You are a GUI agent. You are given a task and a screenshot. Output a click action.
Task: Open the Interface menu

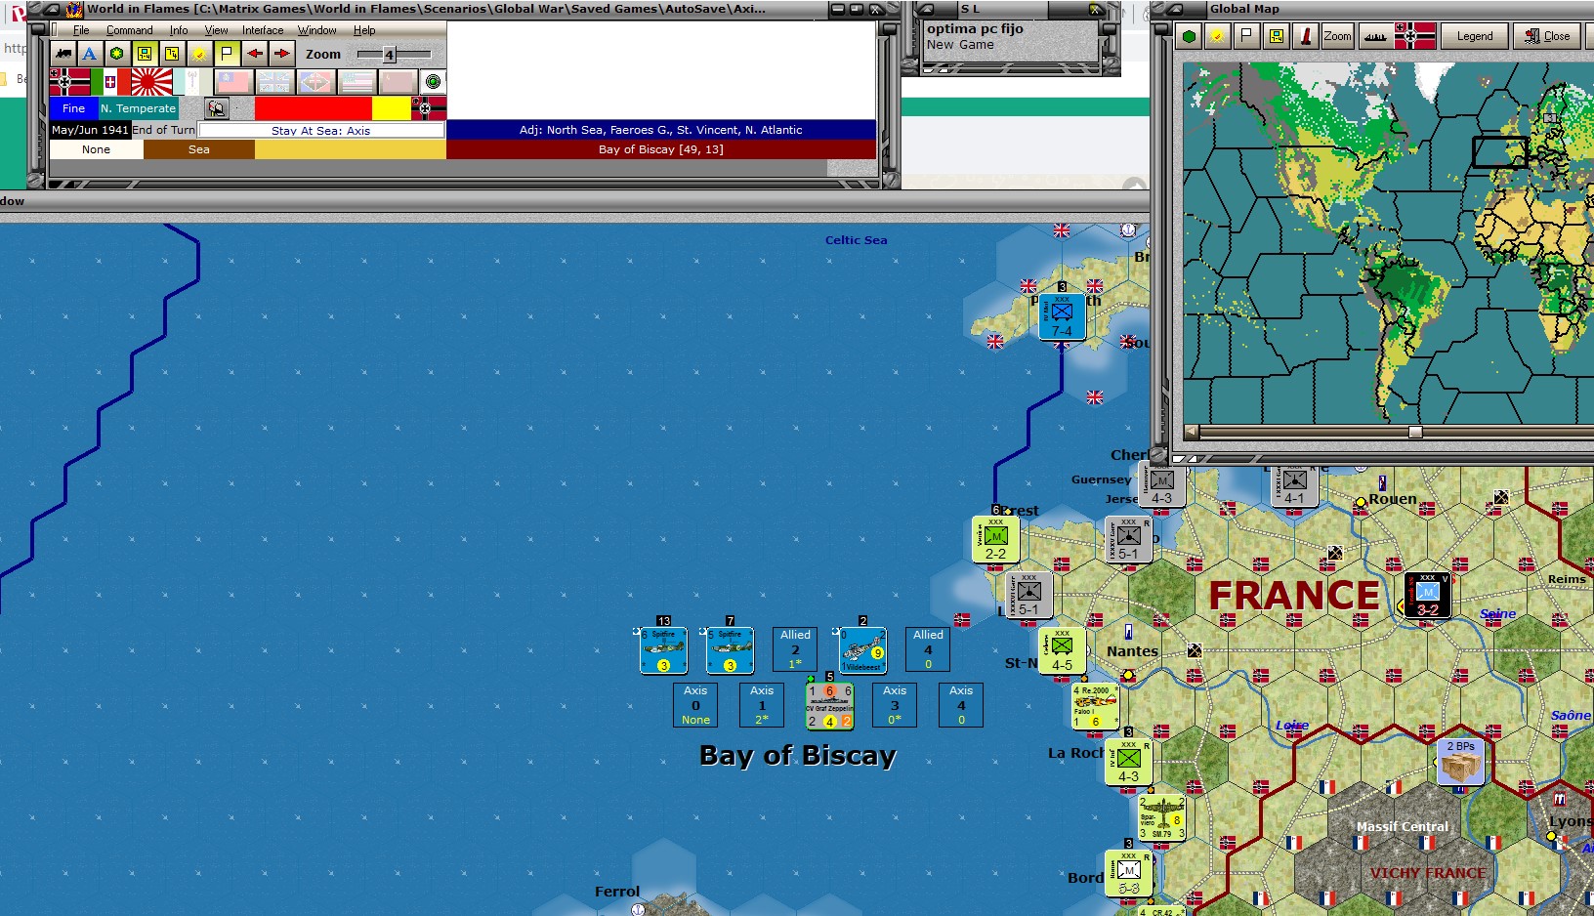(263, 30)
